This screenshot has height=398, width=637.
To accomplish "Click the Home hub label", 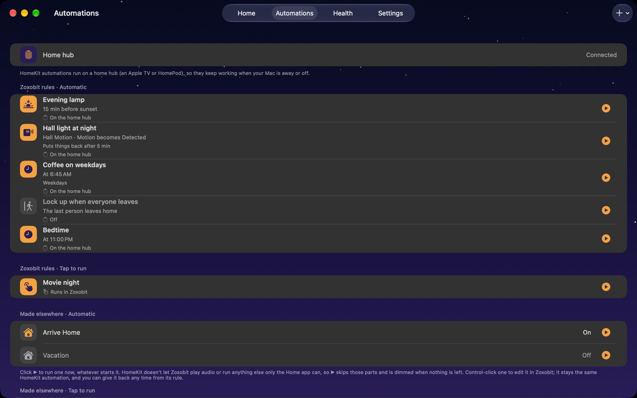I will (x=58, y=55).
